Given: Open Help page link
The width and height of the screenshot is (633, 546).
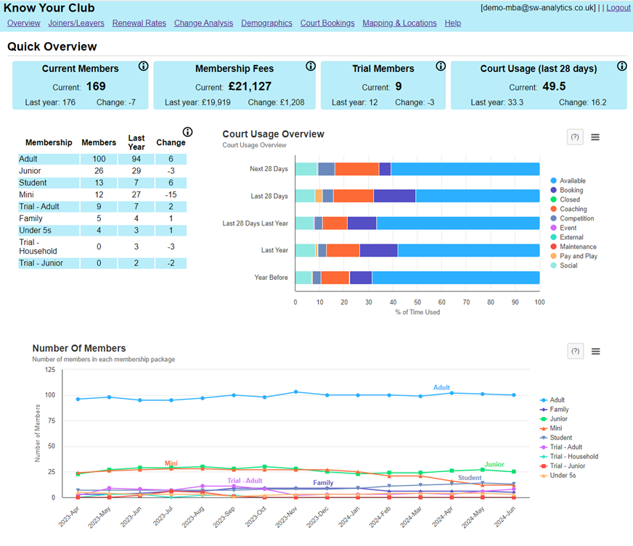Looking at the screenshot, I should click(453, 23).
